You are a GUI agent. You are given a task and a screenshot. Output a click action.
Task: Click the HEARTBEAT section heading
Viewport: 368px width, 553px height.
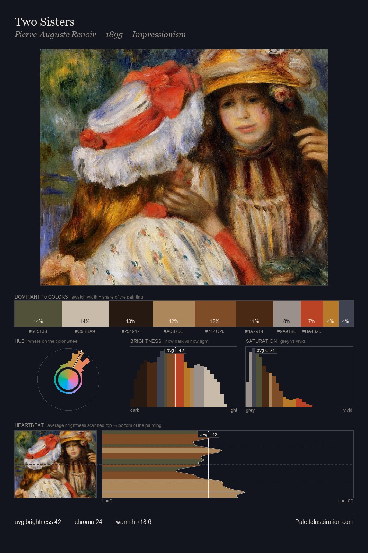[29, 425]
